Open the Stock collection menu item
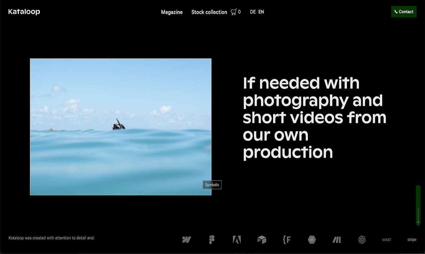Screen dimensions: 425x254 tap(209, 12)
